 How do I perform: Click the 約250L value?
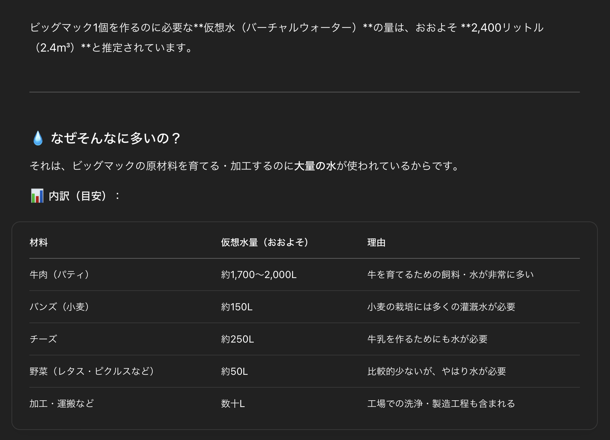pyautogui.click(x=238, y=339)
